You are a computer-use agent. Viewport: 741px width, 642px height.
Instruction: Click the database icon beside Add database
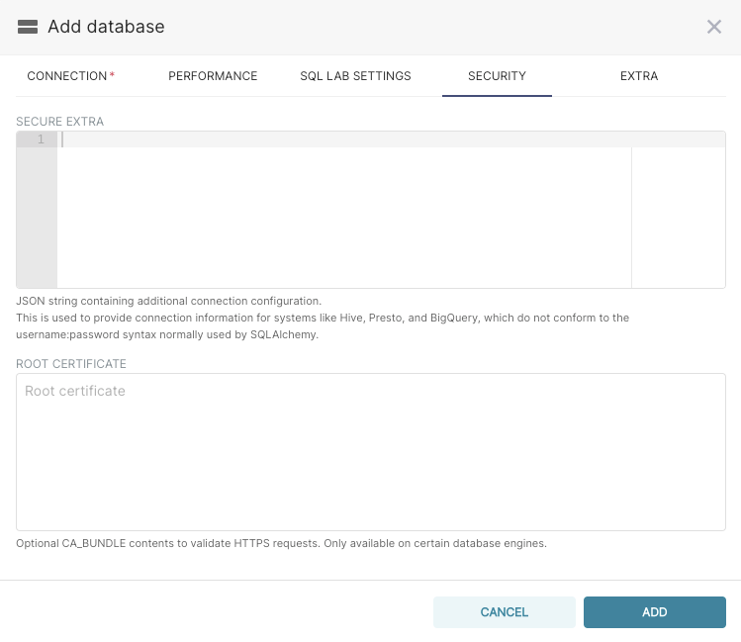point(28,27)
